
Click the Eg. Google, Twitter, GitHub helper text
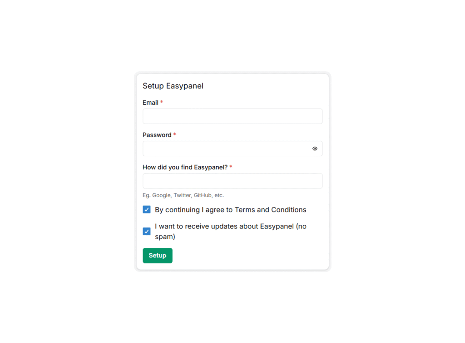[x=183, y=195]
